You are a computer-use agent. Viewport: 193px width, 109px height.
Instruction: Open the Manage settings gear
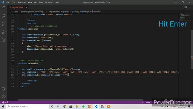coord(4,96)
